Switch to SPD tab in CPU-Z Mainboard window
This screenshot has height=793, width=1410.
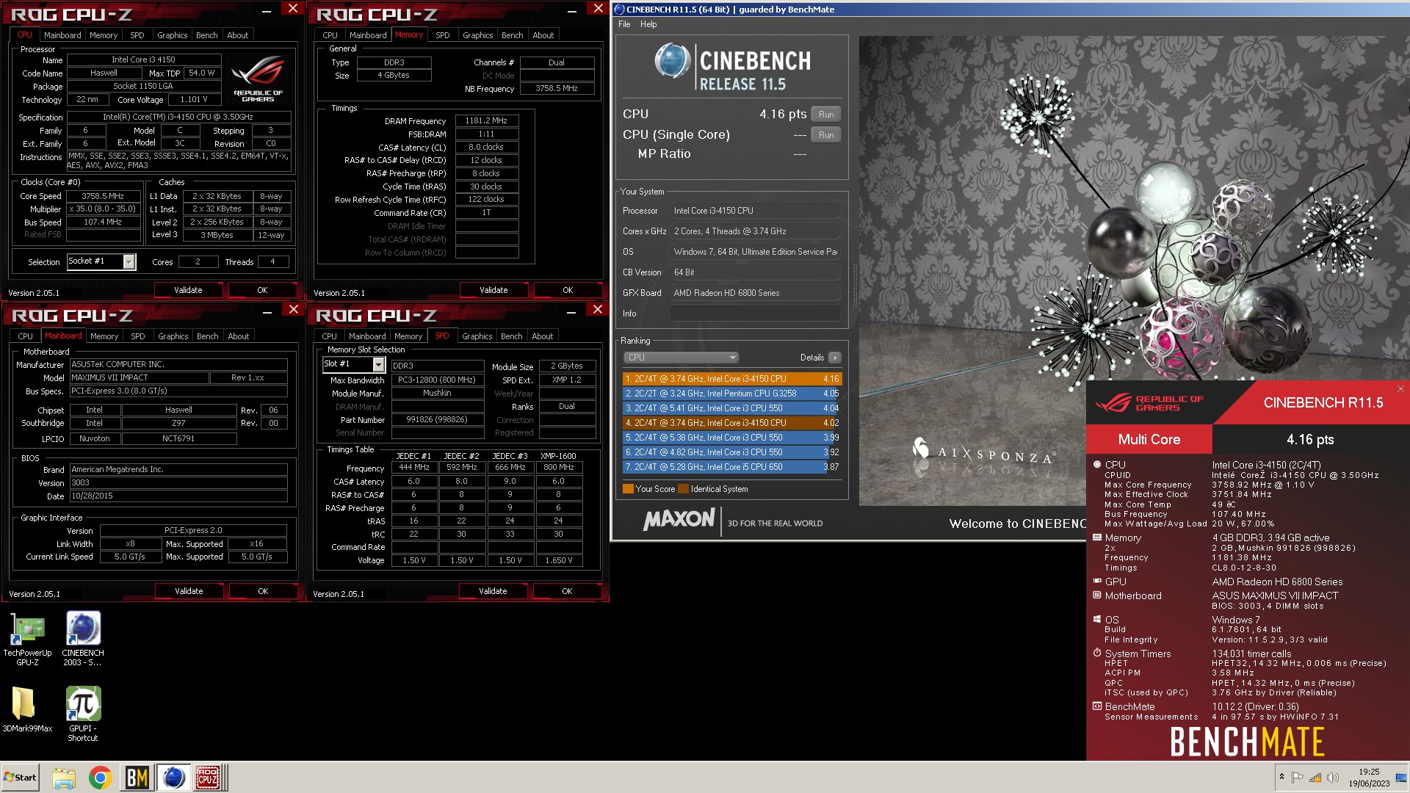(138, 336)
